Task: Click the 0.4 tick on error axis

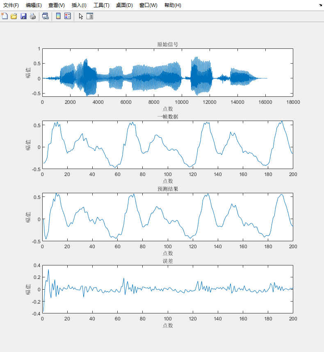Action: [x=37, y=265]
